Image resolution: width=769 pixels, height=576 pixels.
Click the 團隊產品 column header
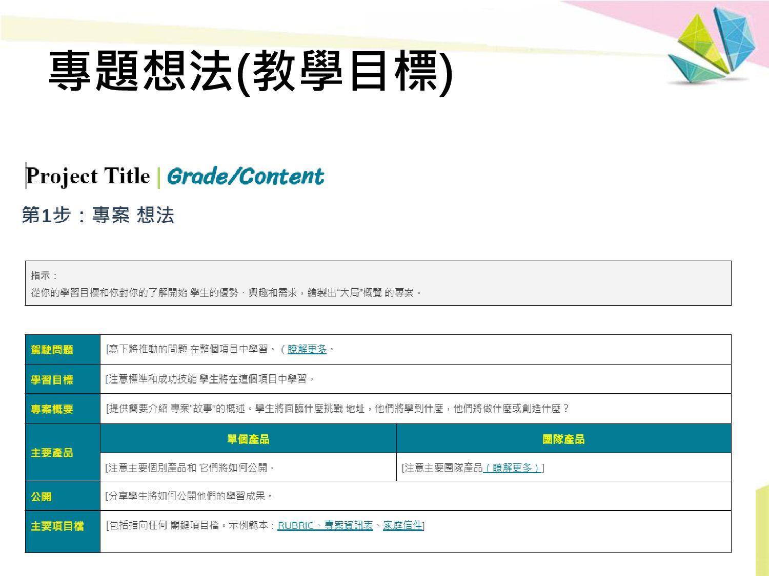click(563, 439)
